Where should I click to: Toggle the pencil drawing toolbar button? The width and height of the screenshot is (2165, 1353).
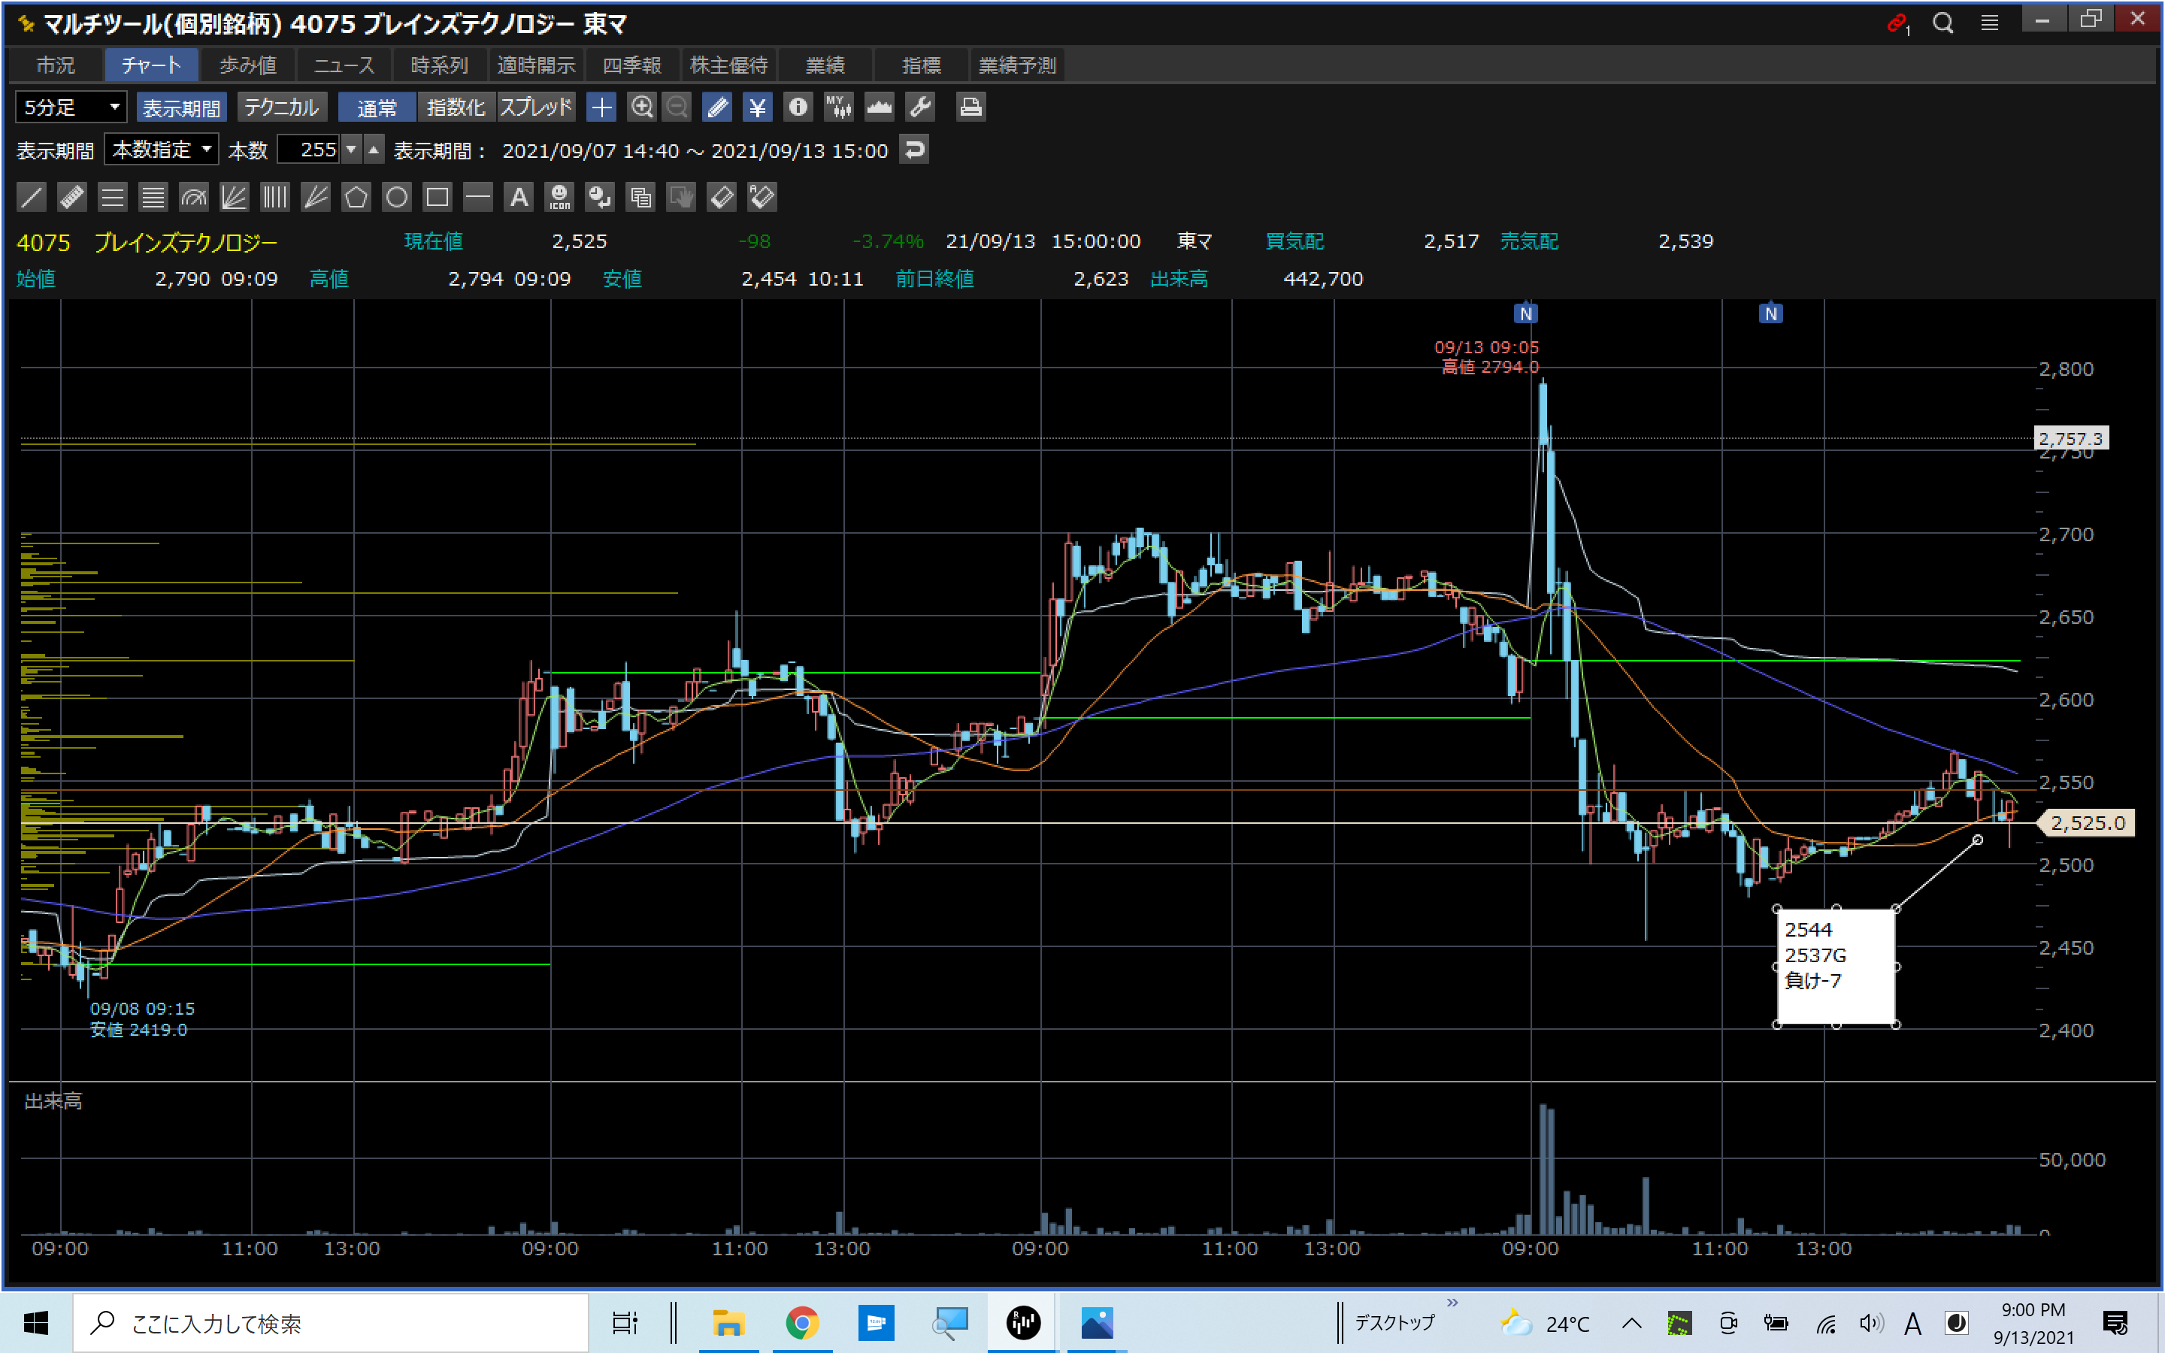(x=716, y=107)
